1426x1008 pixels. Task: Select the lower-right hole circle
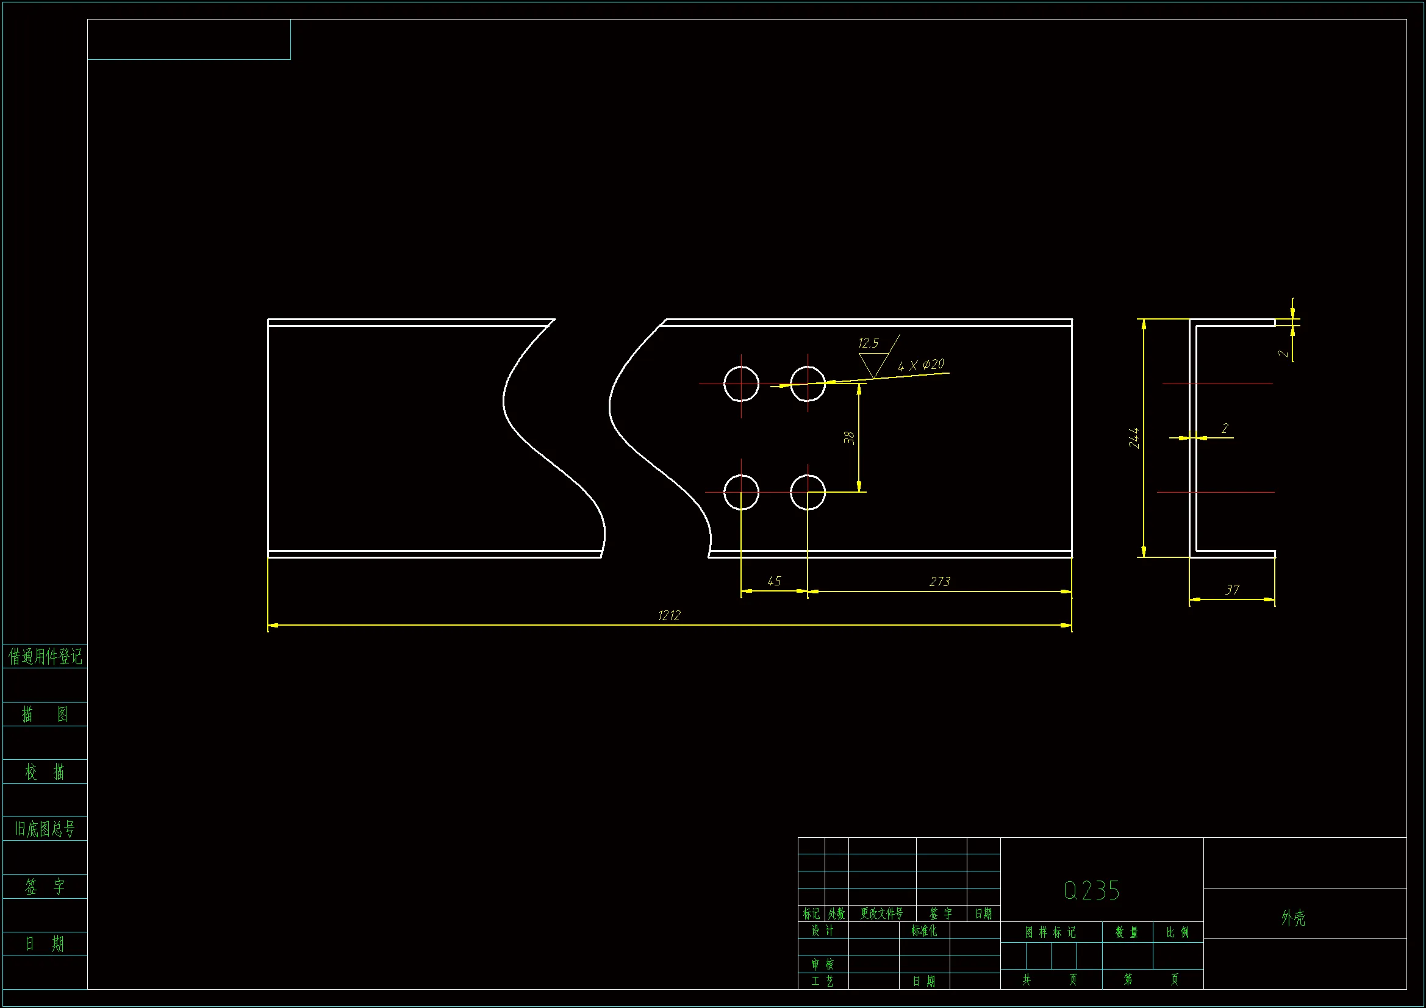pyautogui.click(x=808, y=493)
